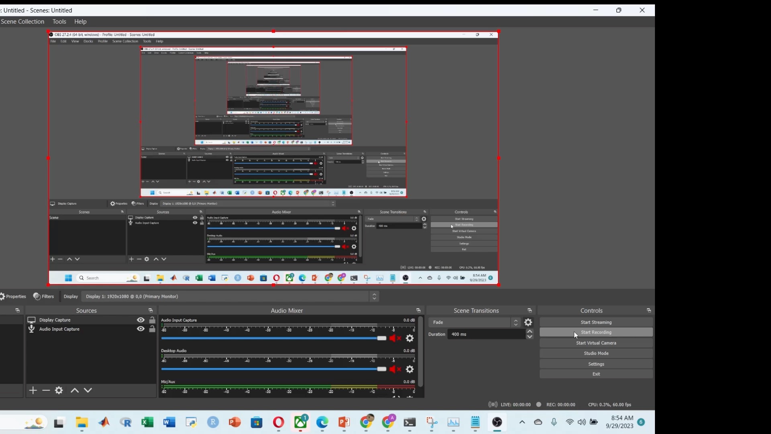Hide the Display Capture source

coord(141,320)
